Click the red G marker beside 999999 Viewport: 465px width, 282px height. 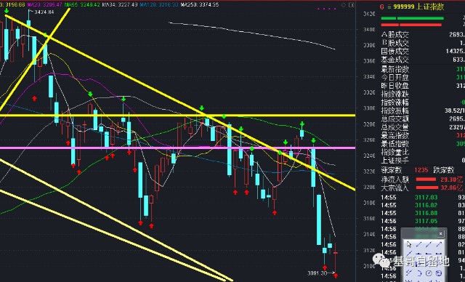tap(381, 7)
